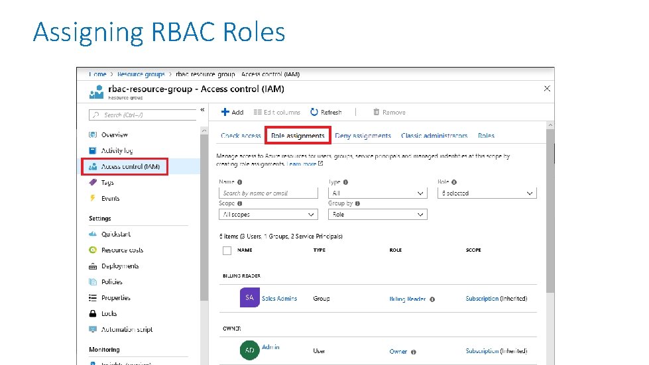This screenshot has width=649, height=365.
Task: Collapse the sidebar with double chevron
Action: click(202, 109)
